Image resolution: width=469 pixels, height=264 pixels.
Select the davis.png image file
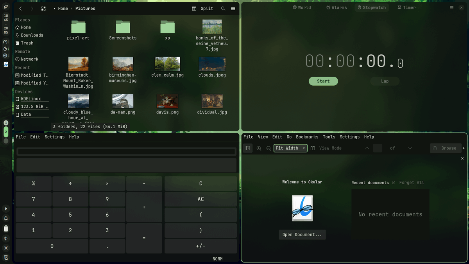tap(167, 101)
